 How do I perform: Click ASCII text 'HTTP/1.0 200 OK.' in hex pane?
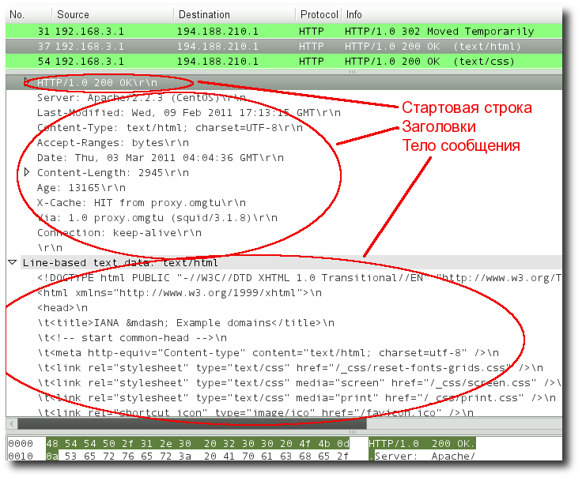coord(422,443)
